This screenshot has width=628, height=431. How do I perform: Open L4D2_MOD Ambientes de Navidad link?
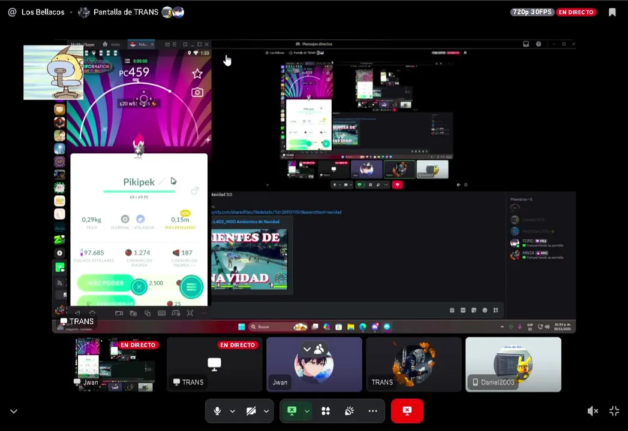point(245,221)
